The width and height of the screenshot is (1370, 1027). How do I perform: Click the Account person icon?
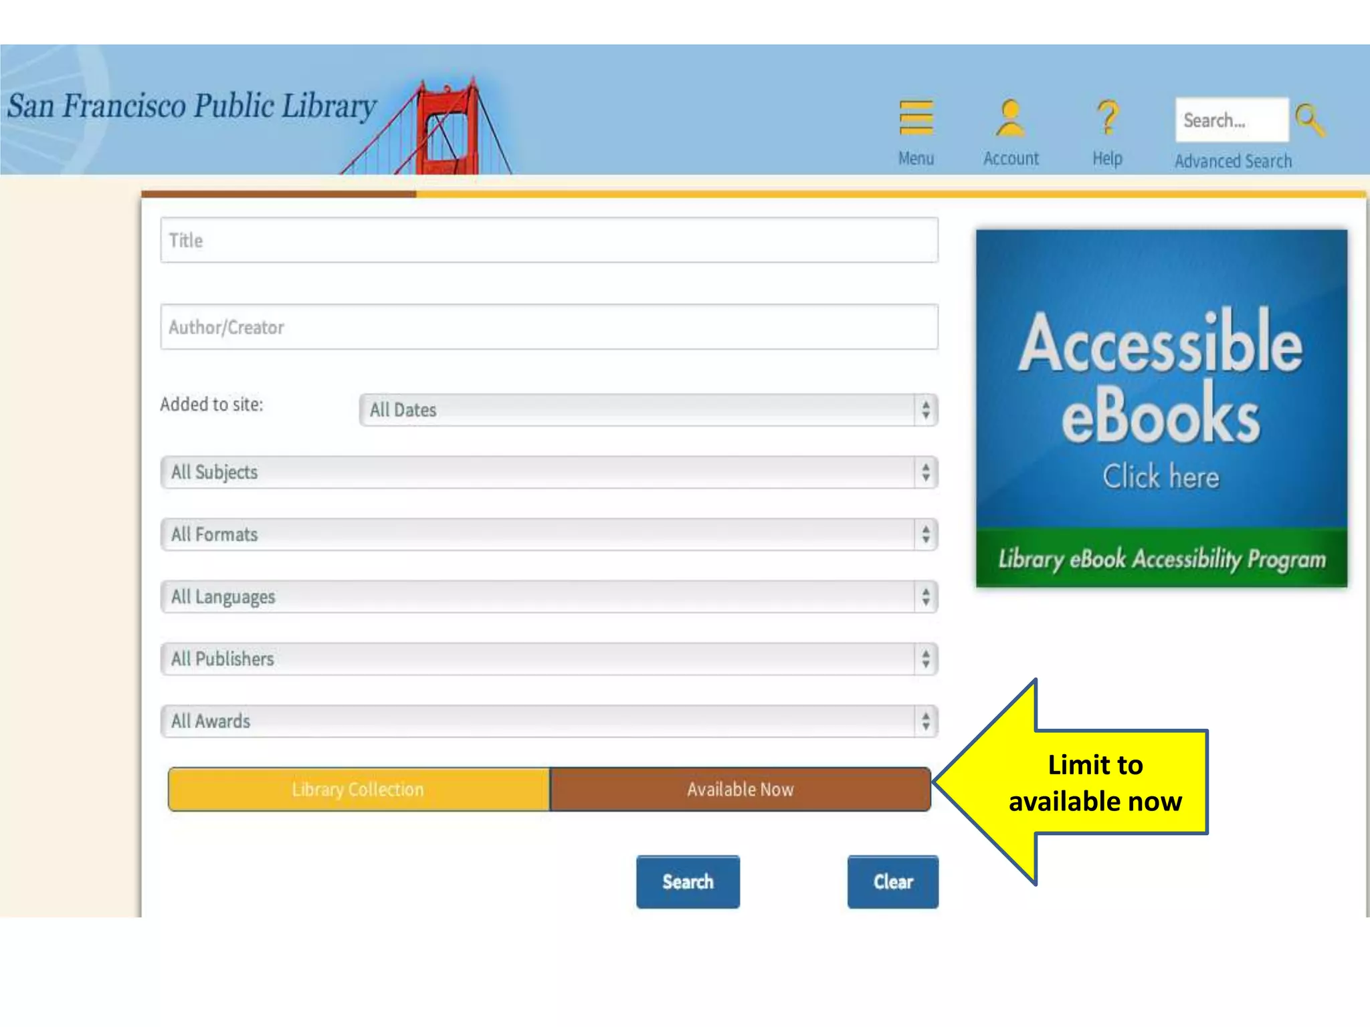1010,118
